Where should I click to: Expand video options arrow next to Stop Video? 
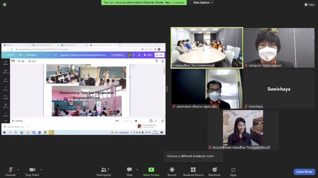point(41,170)
